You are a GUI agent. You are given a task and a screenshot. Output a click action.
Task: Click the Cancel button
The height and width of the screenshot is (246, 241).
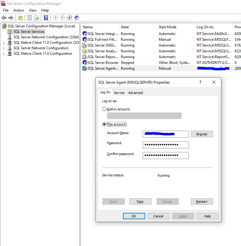158,216
